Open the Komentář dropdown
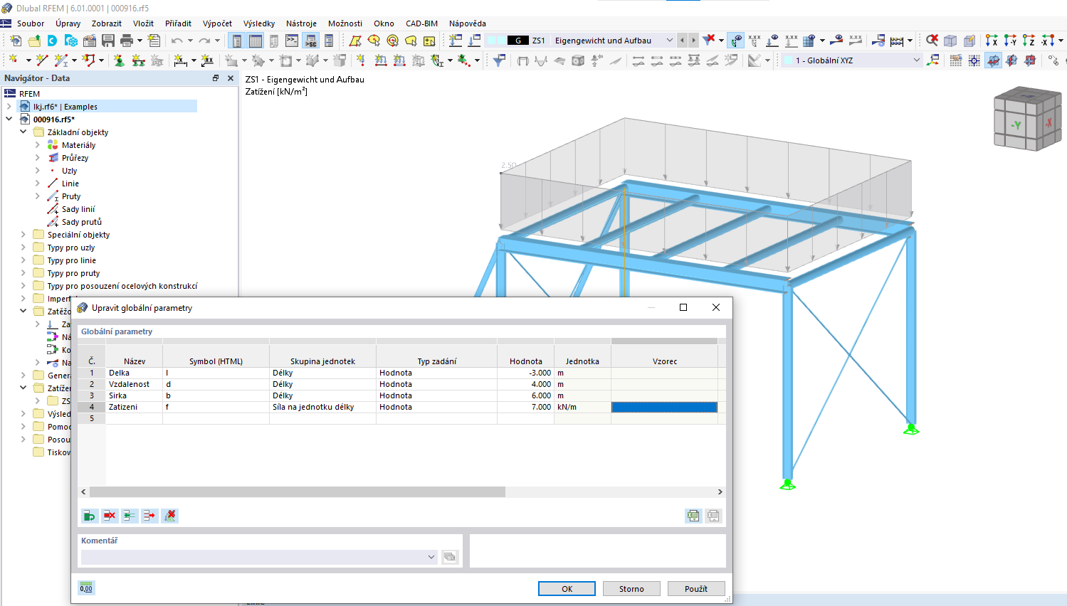The image size is (1067, 606). [431, 557]
